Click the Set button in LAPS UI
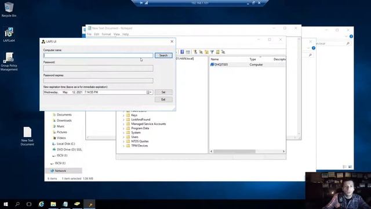The width and height of the screenshot is (371, 209). (x=163, y=92)
